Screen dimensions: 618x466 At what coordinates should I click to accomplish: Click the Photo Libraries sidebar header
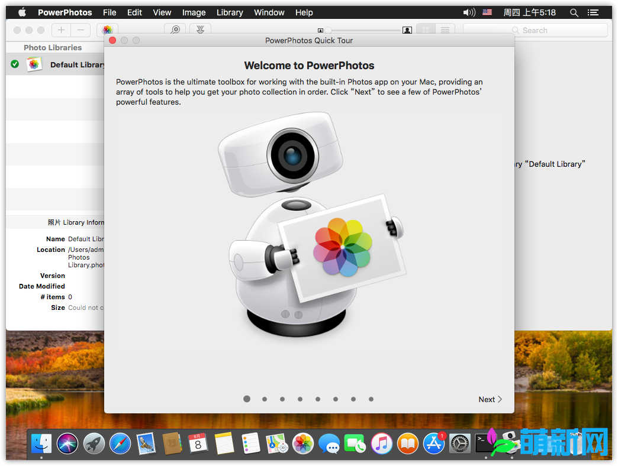(x=53, y=48)
